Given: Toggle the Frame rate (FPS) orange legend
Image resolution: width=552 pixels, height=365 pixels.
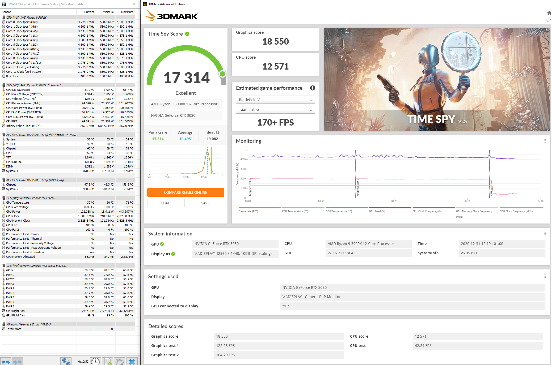Looking at the screenshot, I should coord(259,208).
